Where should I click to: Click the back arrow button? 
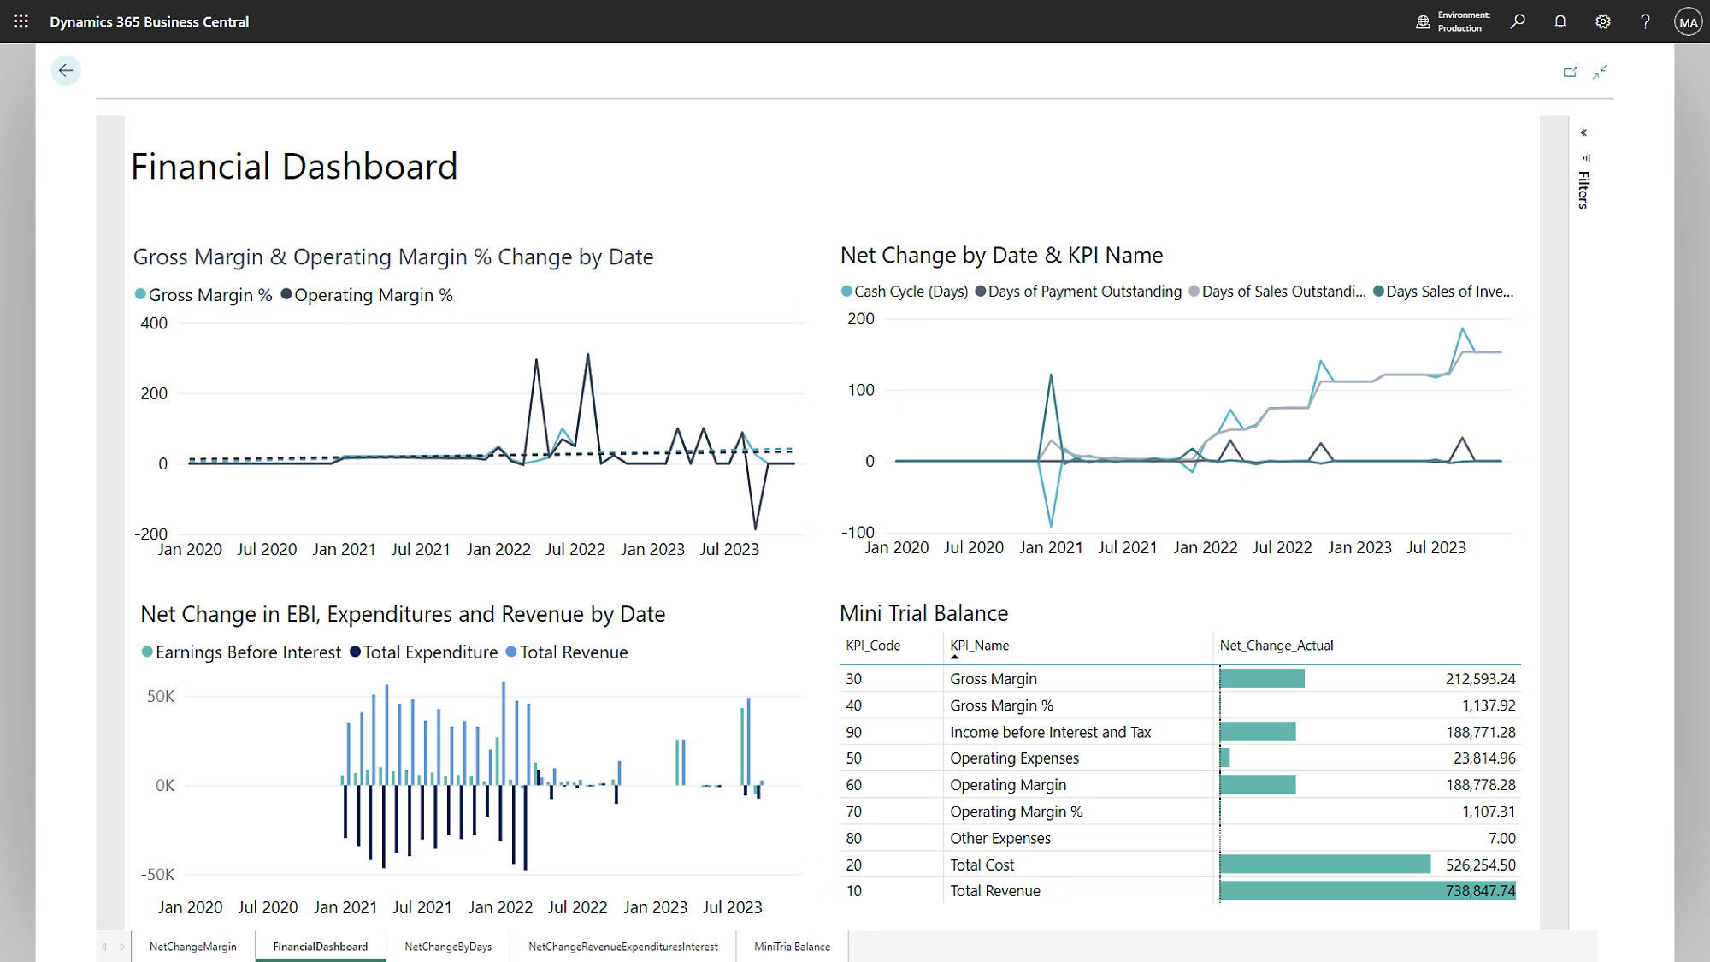click(66, 71)
